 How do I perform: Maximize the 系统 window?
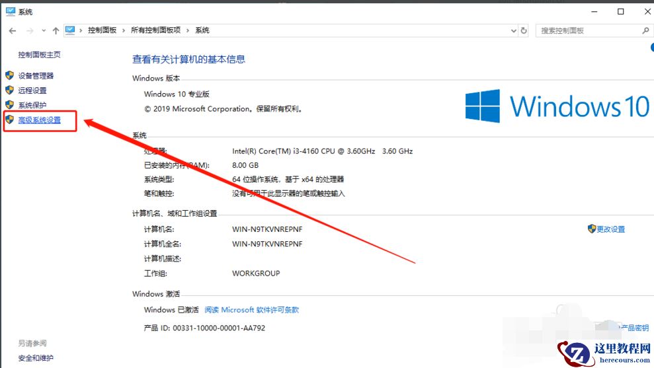(621, 12)
